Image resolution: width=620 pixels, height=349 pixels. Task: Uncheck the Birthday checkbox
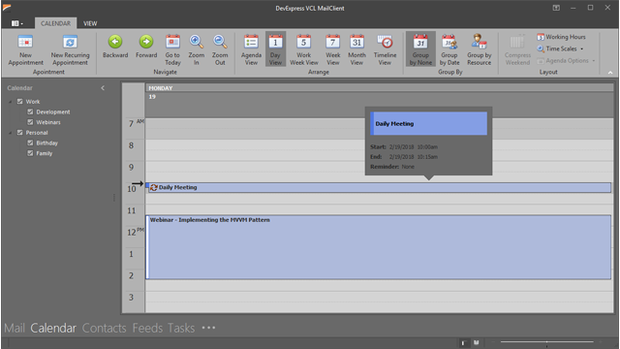coord(30,143)
